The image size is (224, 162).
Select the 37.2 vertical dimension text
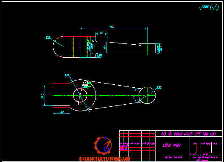click(x=43, y=96)
